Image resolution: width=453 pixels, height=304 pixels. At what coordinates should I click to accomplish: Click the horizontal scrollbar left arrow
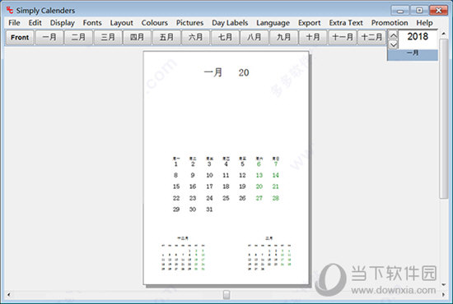pyautogui.click(x=9, y=294)
